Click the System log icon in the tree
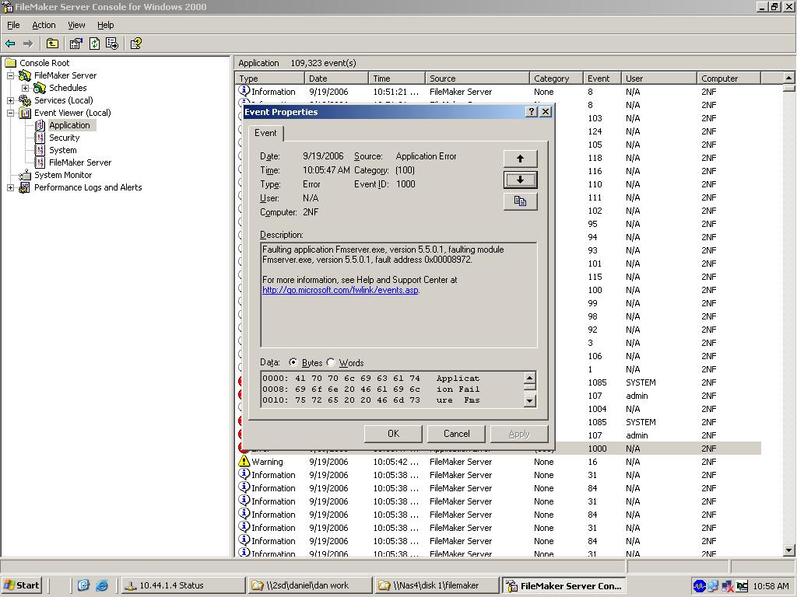Viewport: 797px width, 597px height. [40, 150]
